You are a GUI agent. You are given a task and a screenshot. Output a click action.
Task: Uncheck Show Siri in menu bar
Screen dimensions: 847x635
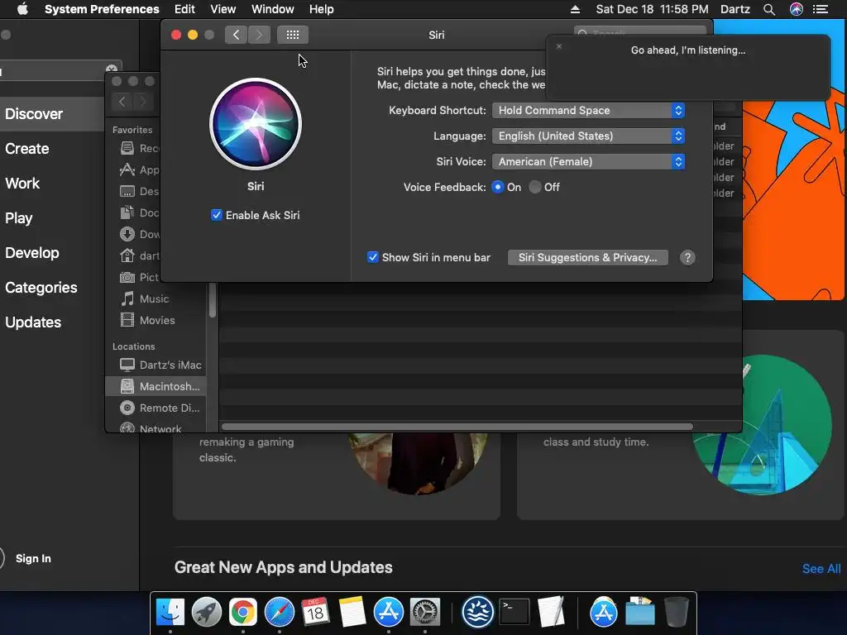pos(373,258)
